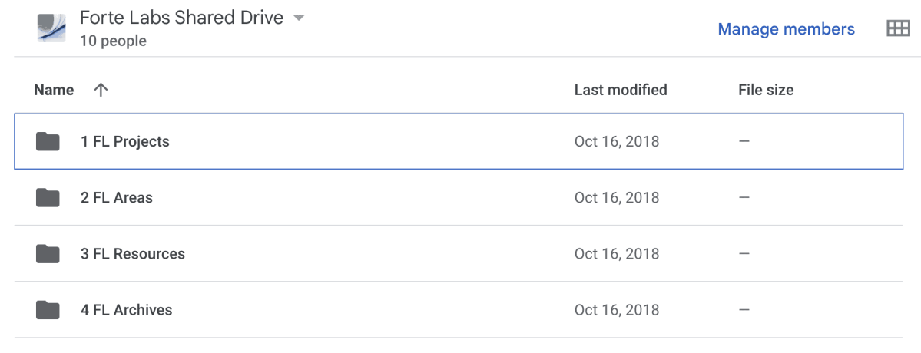Click the 3 FL Resources folder icon
The width and height of the screenshot is (921, 353).
tap(48, 253)
